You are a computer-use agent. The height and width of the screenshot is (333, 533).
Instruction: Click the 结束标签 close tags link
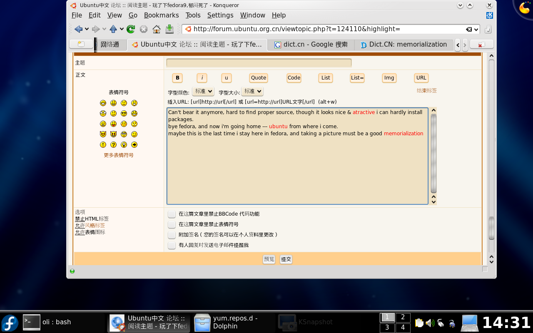tap(427, 90)
